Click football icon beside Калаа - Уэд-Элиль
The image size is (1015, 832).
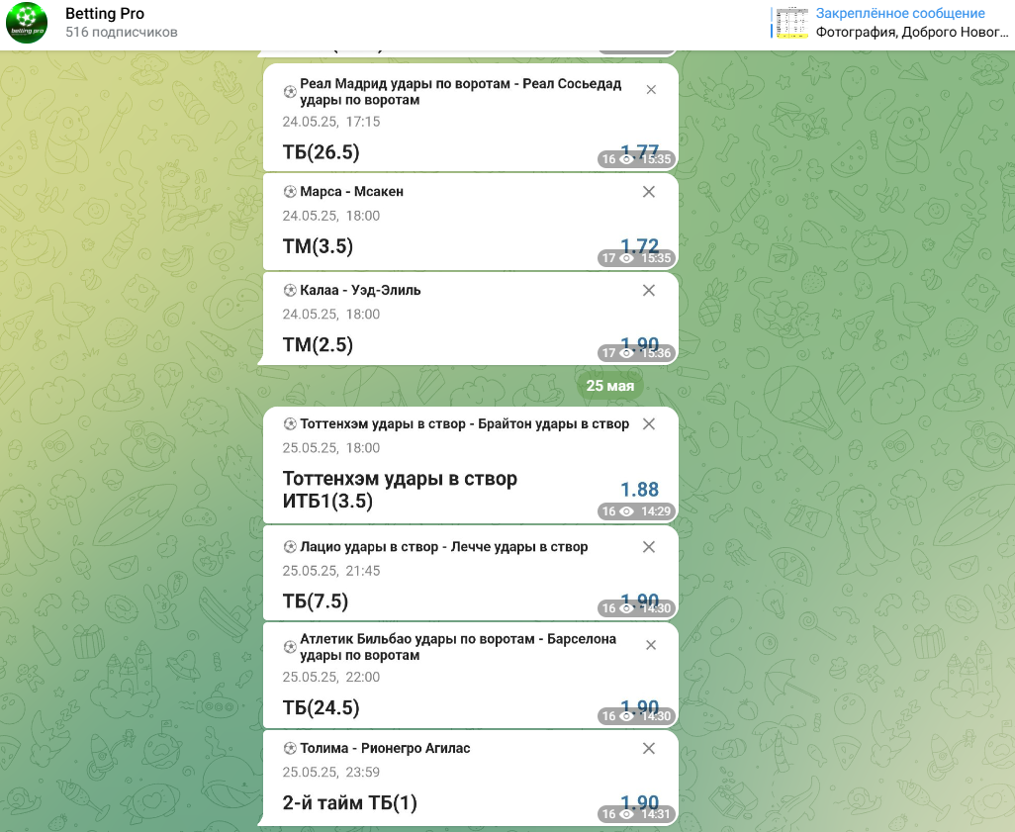[x=290, y=291]
